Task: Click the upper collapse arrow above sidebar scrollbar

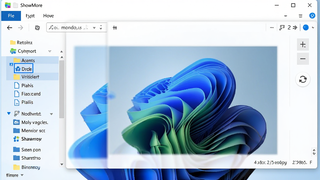Action: pos(62,52)
